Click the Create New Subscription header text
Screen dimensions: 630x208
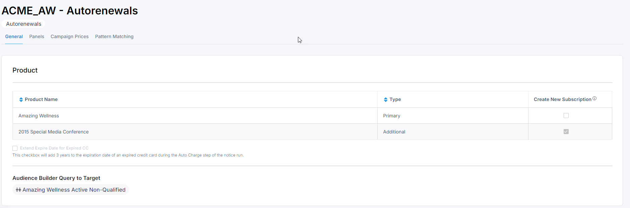[x=562, y=99]
